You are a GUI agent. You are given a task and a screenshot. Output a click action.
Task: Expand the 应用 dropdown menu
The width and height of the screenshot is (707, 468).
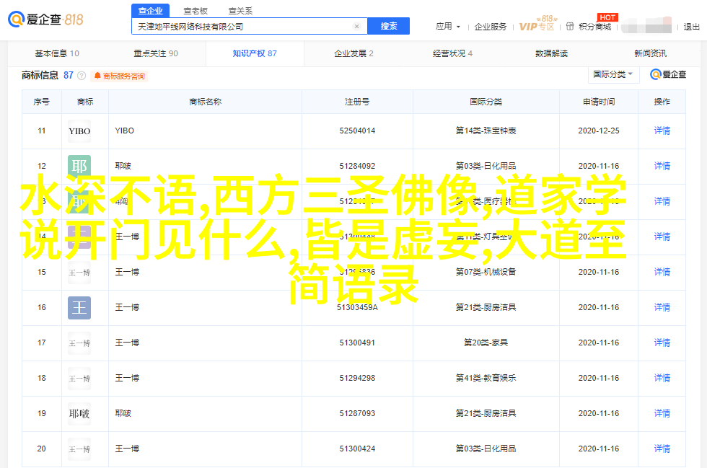pos(448,27)
